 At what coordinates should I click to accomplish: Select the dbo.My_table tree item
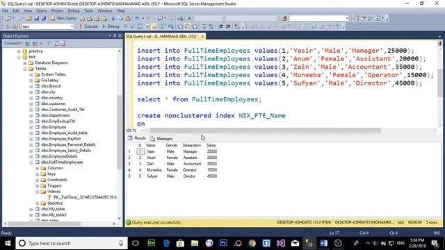[53, 209]
